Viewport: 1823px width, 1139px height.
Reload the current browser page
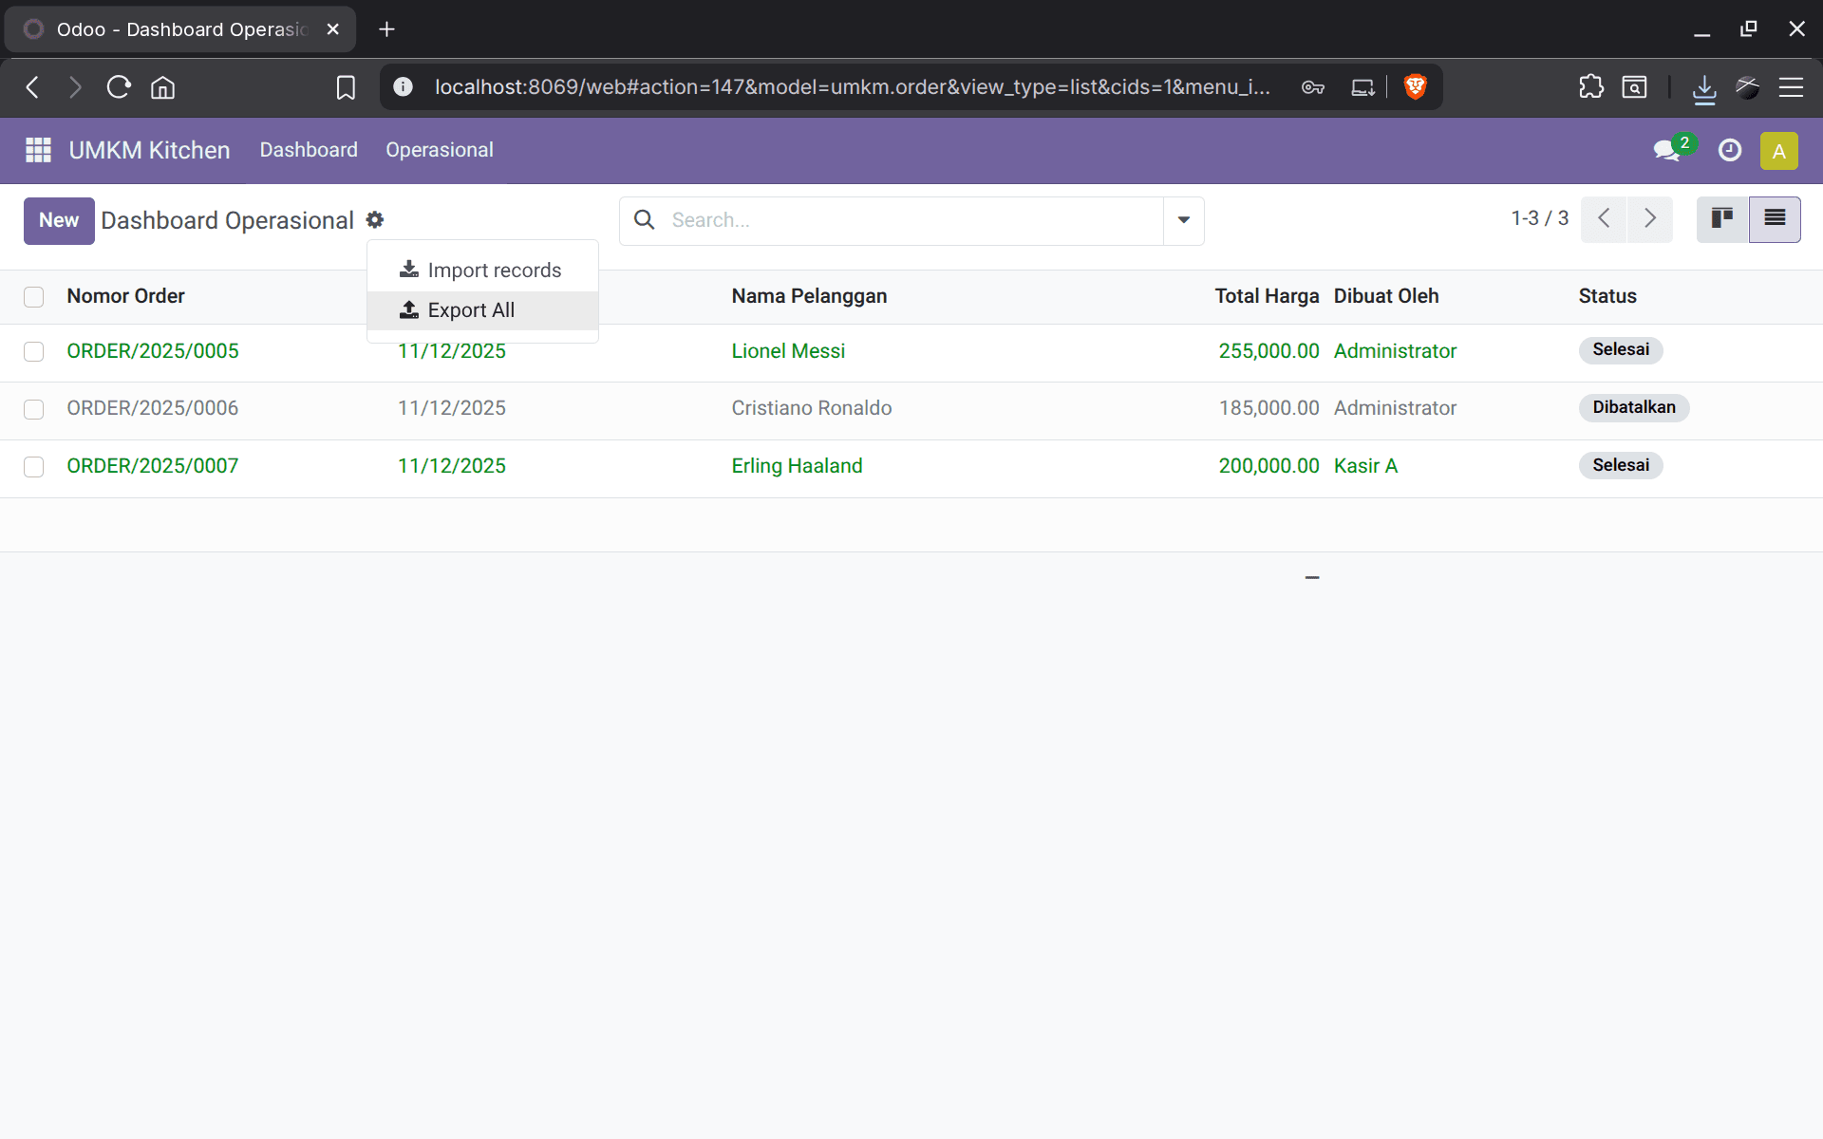(119, 87)
